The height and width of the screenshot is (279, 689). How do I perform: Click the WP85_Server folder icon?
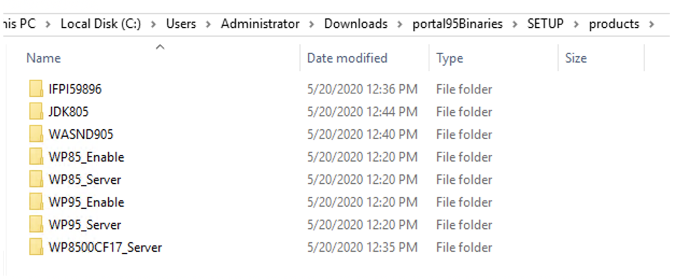pos(36,180)
